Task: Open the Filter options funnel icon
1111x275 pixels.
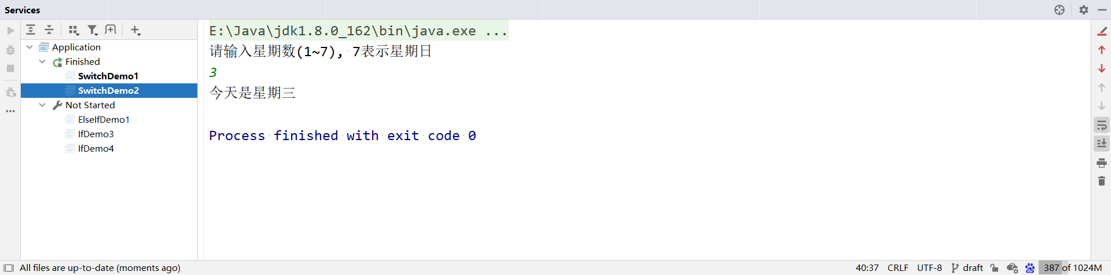Action: coord(92,30)
